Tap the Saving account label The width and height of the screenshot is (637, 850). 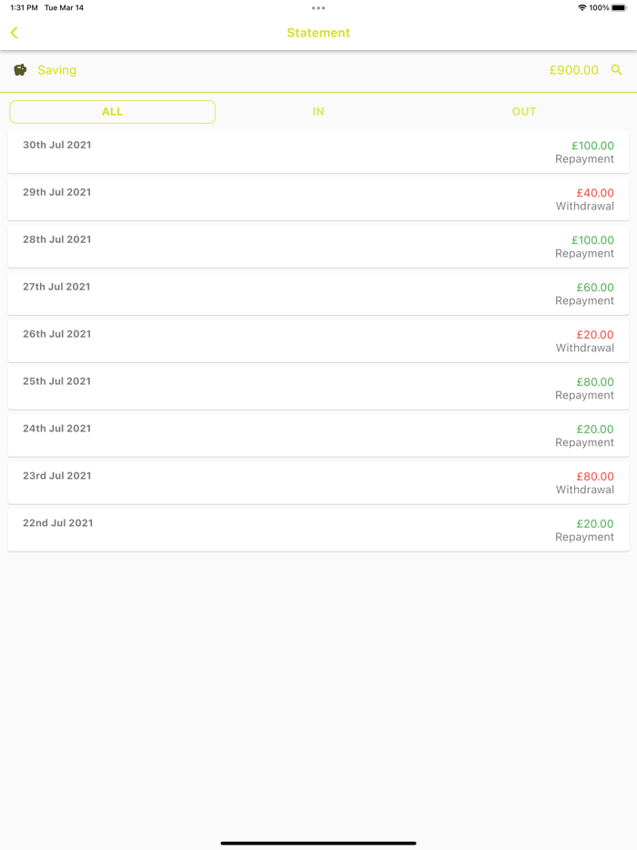[x=57, y=70]
